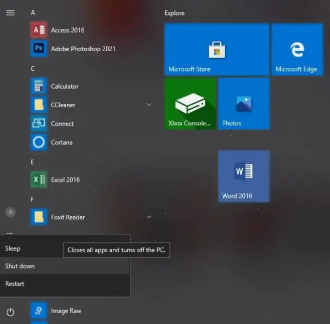330x324 pixels.
Task: Expand the hamburger menu at top left
Action: [x=10, y=13]
